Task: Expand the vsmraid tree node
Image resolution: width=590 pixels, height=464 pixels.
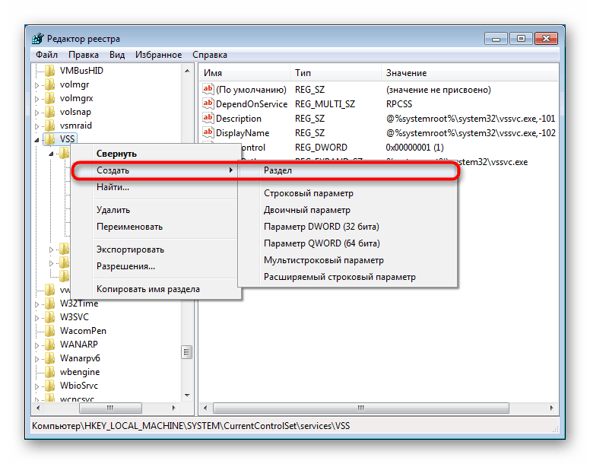Action: coord(36,126)
